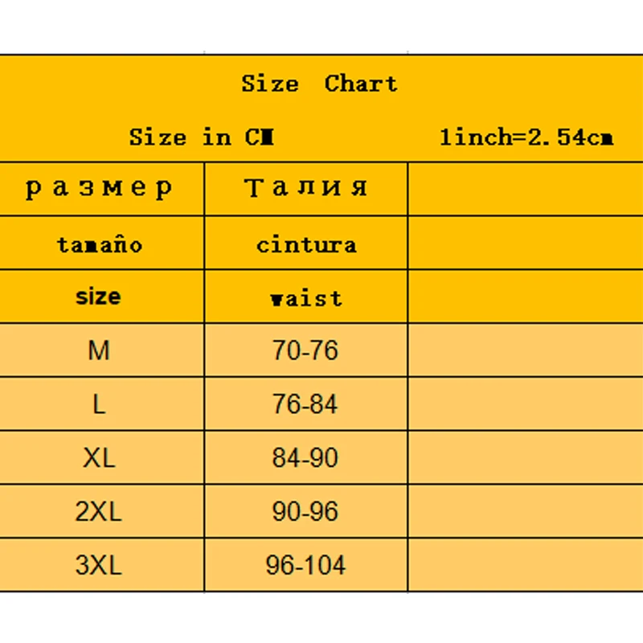The image size is (643, 643).
Task: Click the 70-76 waist value
Action: (x=305, y=350)
